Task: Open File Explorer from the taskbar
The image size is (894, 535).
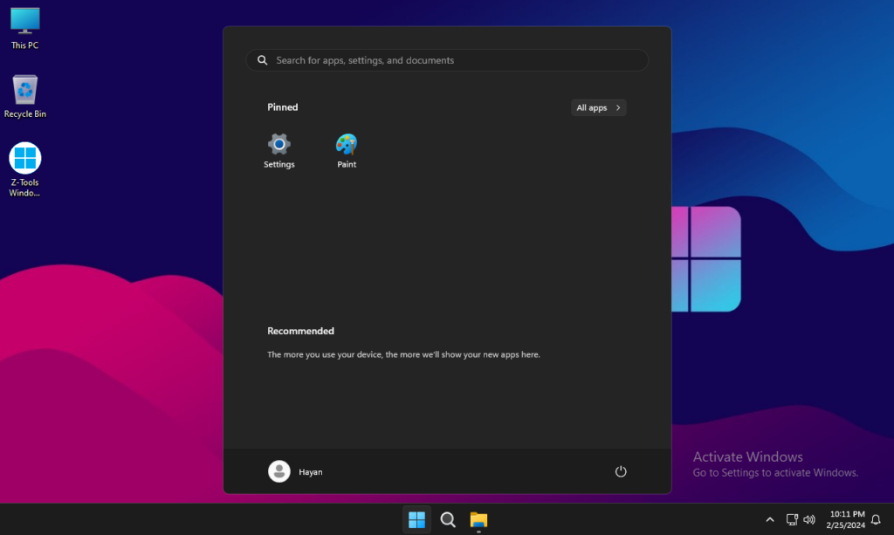Action: 478,520
